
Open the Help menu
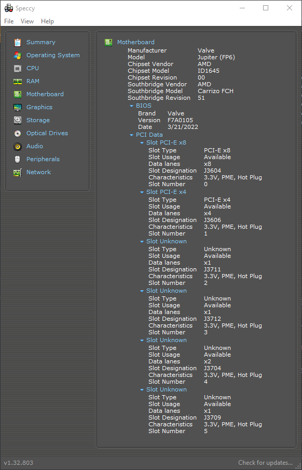tap(47, 21)
